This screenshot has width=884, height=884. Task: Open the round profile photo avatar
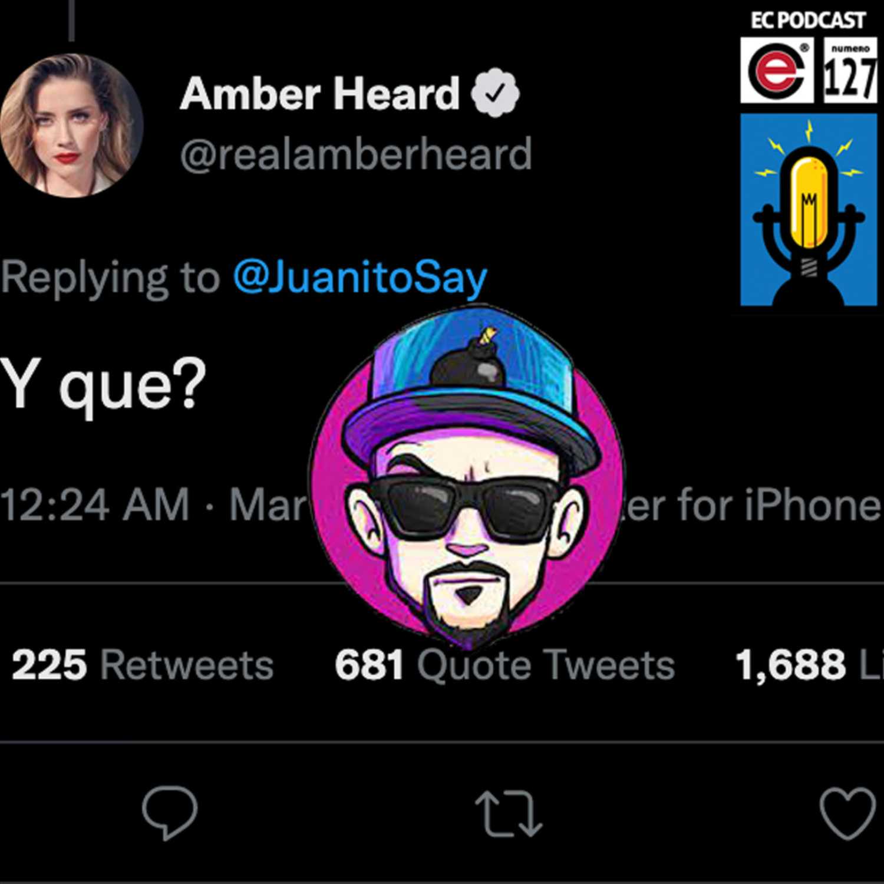(x=71, y=125)
